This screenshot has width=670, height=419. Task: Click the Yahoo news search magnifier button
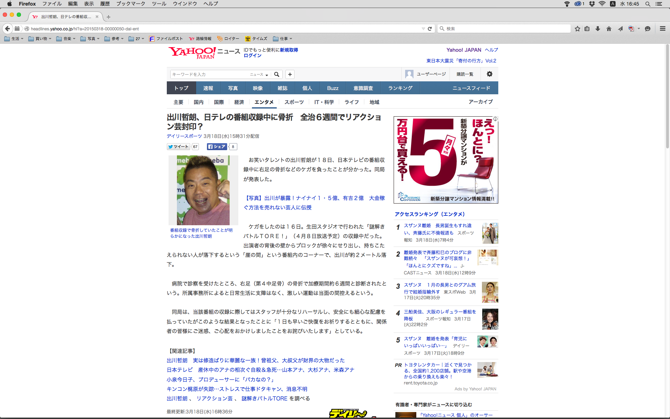[x=277, y=74]
